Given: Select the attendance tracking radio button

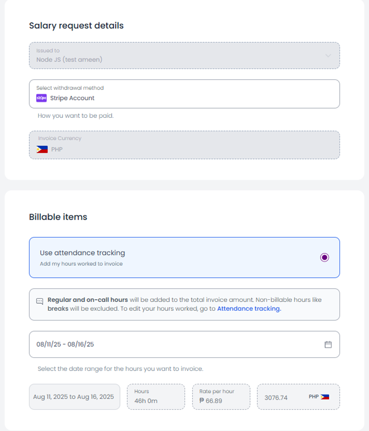Looking at the screenshot, I should (325, 257).
